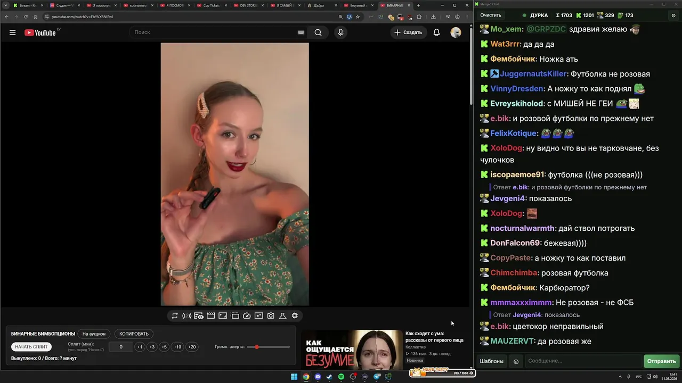Image resolution: width=682 pixels, height=383 pixels.
Task: Click the split minutes input field
Action: tap(121, 347)
